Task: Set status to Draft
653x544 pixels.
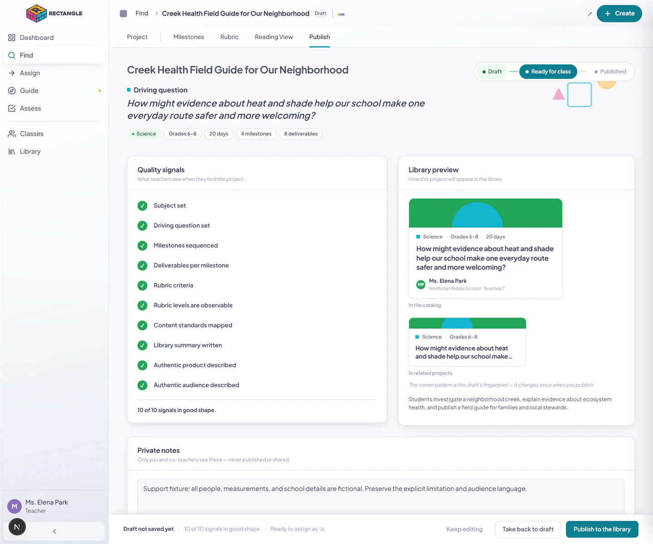Action: pyautogui.click(x=492, y=72)
